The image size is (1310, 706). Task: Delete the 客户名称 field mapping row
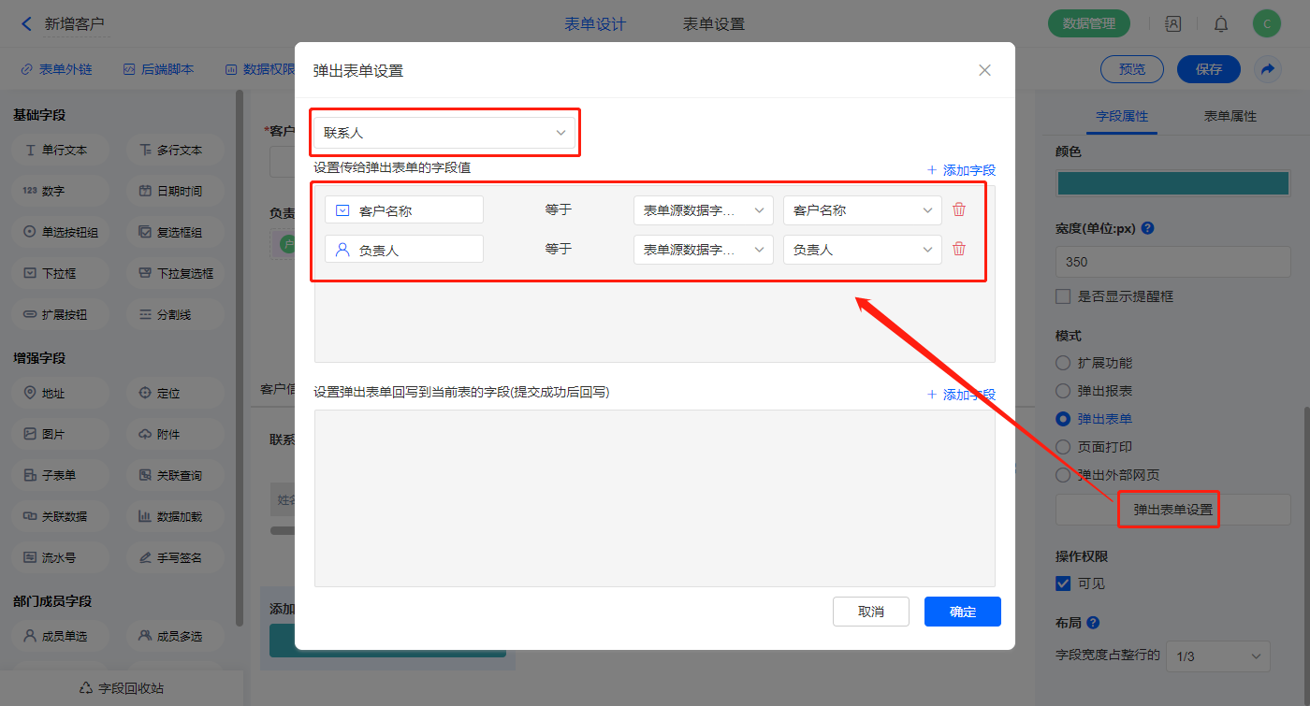[958, 209]
